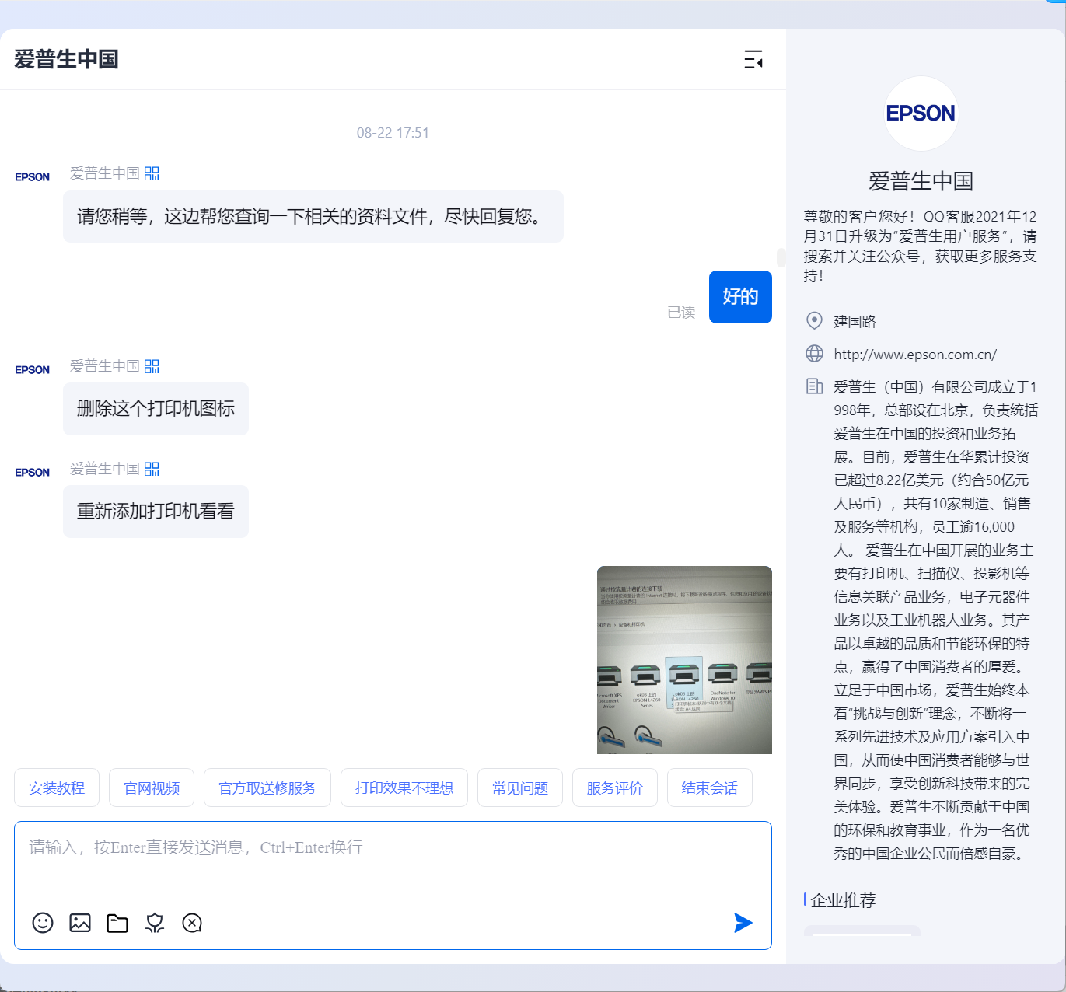The image size is (1066, 992).
Task: Click EPSON avatar beside 删除这个打印机图标 message
Action: pos(32,370)
